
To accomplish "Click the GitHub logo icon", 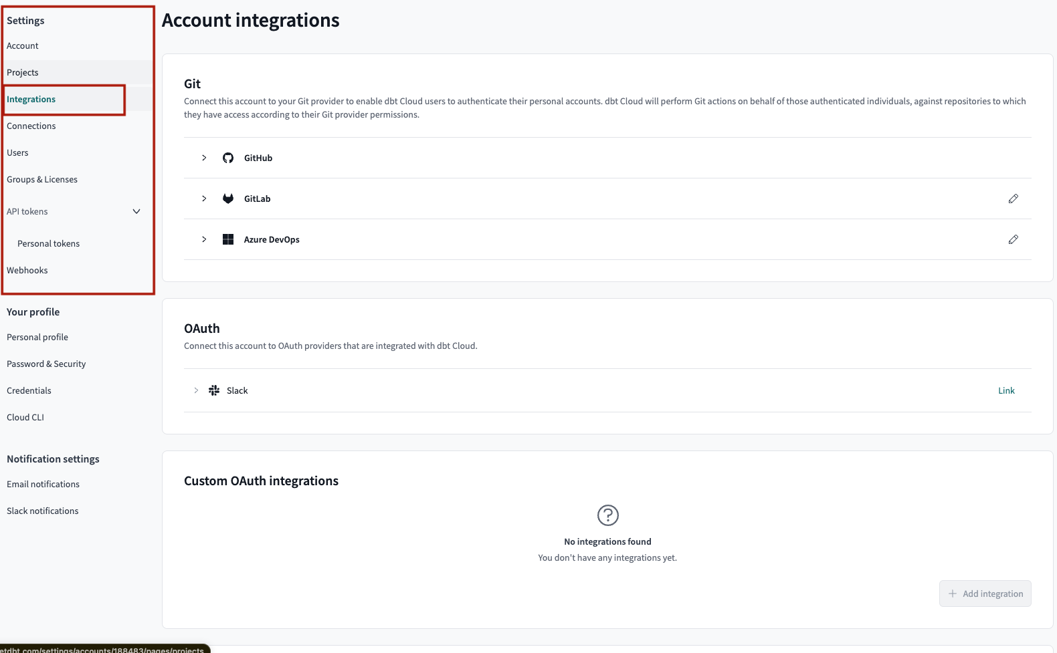I will 228,158.
